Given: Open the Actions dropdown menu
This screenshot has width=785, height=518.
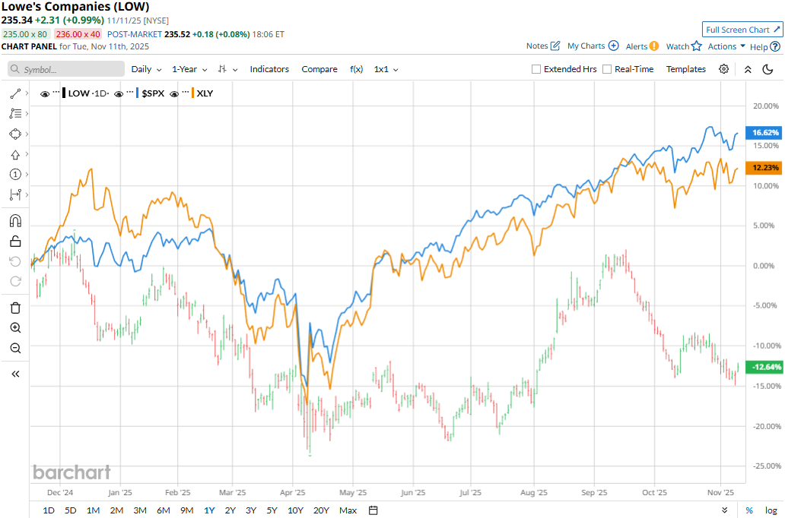Looking at the screenshot, I should pyautogui.click(x=726, y=46).
